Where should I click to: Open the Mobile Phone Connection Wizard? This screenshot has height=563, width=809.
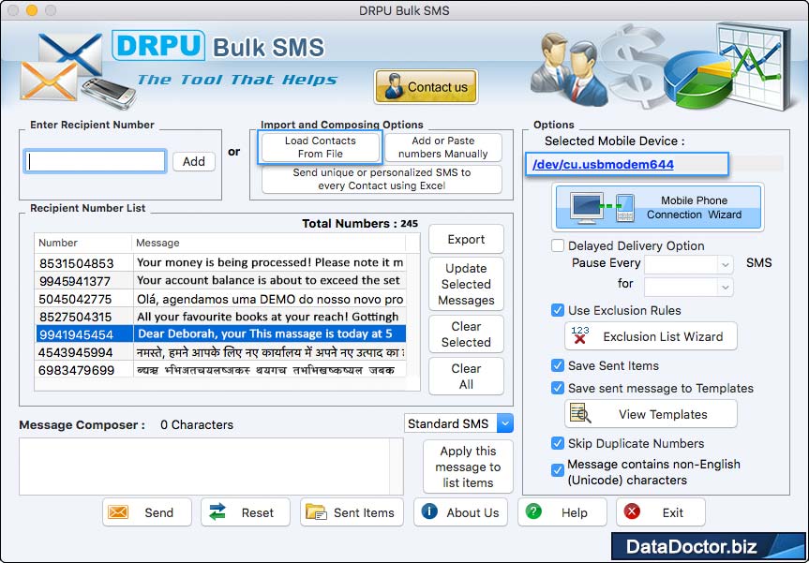[x=658, y=207]
